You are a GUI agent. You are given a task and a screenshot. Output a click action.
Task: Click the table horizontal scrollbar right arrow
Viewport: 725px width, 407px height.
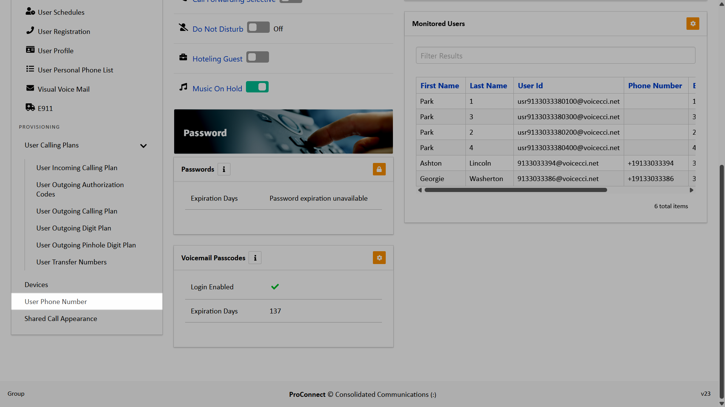tap(691, 190)
